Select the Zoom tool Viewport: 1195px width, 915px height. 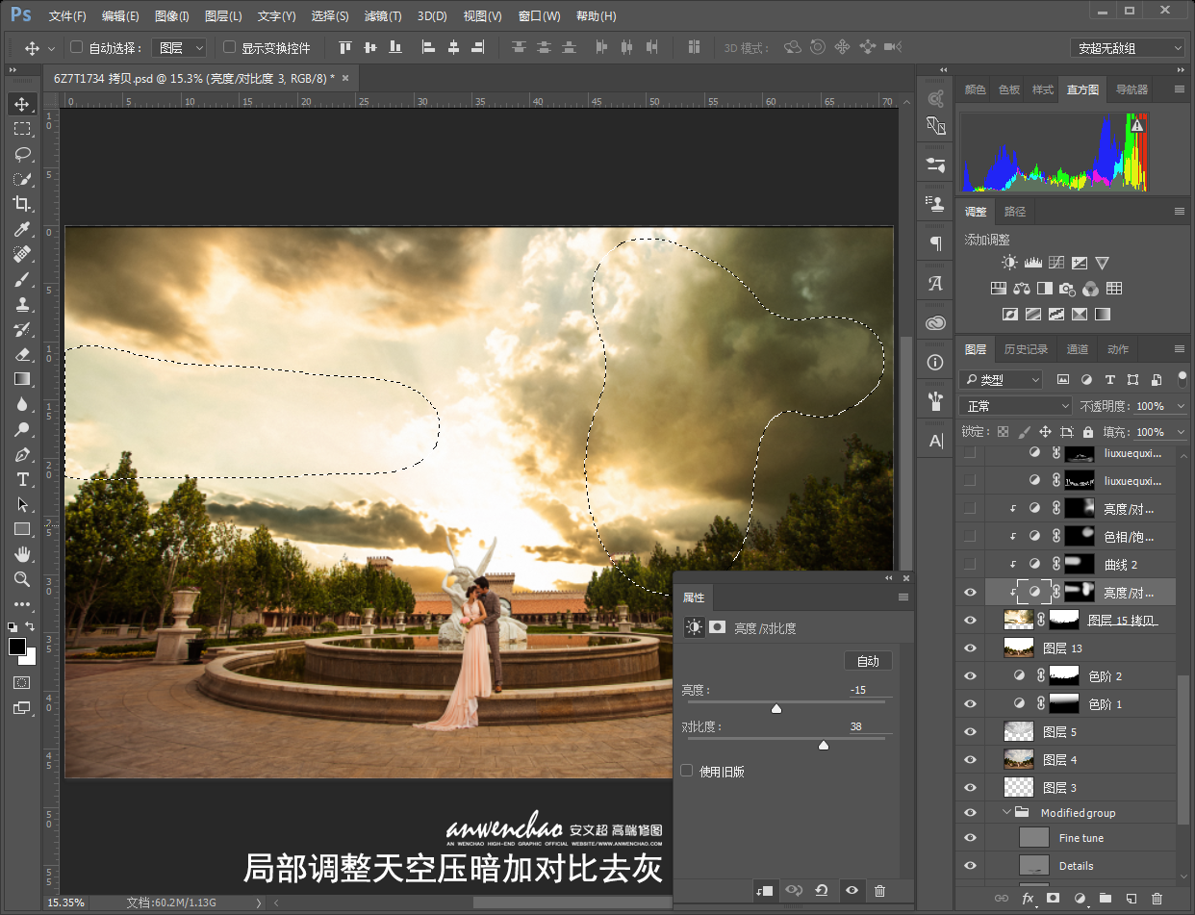tap(22, 579)
